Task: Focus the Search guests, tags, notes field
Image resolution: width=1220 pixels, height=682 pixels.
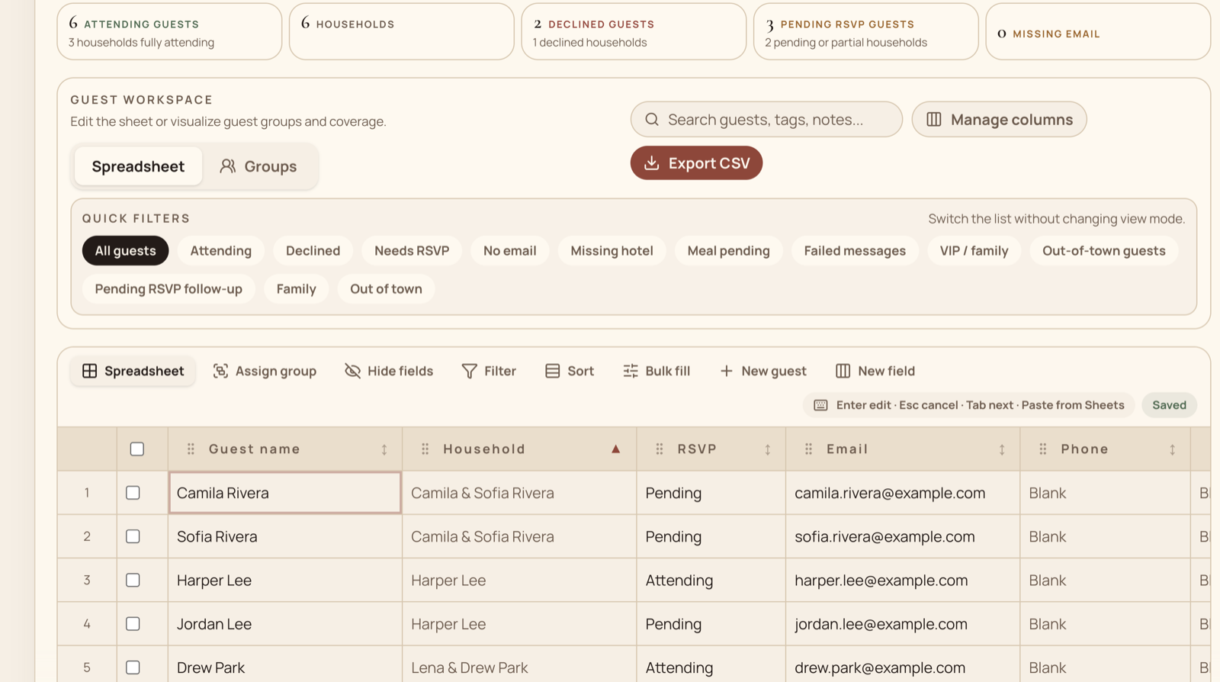Action: pyautogui.click(x=766, y=120)
